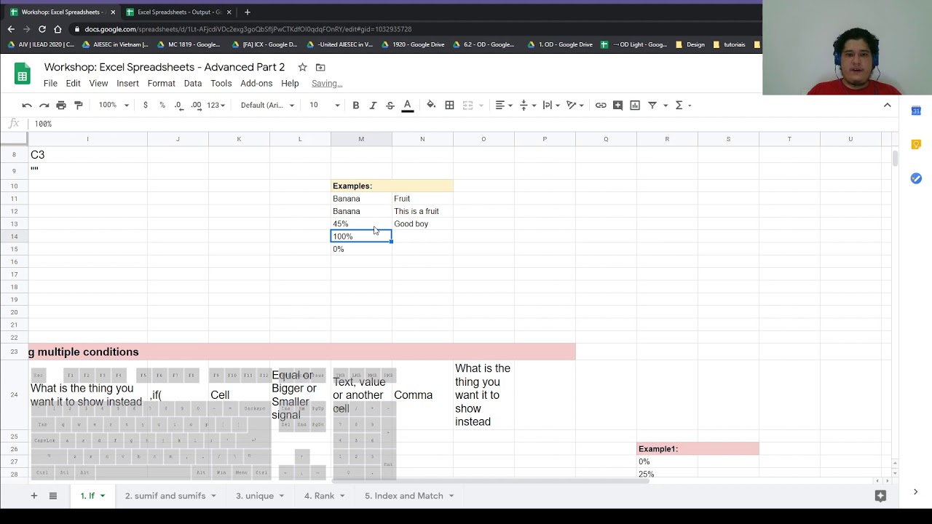Toggle strikethrough formatting
932x524 pixels.
(x=390, y=106)
